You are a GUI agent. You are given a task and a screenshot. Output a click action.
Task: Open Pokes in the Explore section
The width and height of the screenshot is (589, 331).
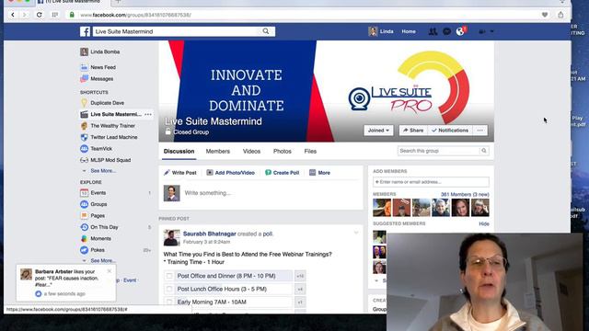pyautogui.click(x=98, y=250)
